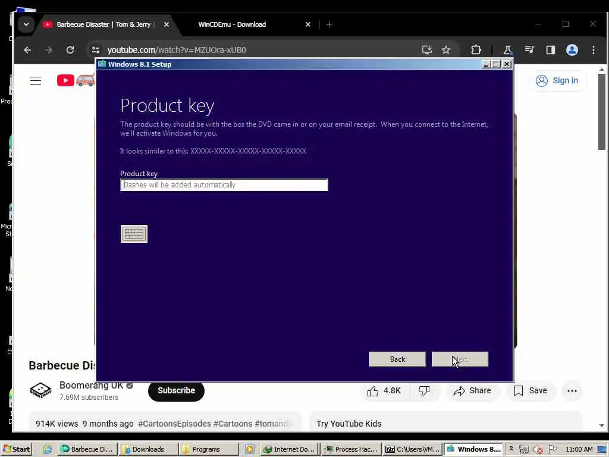View site information icon in address bar
609x457 pixels.
pyautogui.click(x=96, y=50)
